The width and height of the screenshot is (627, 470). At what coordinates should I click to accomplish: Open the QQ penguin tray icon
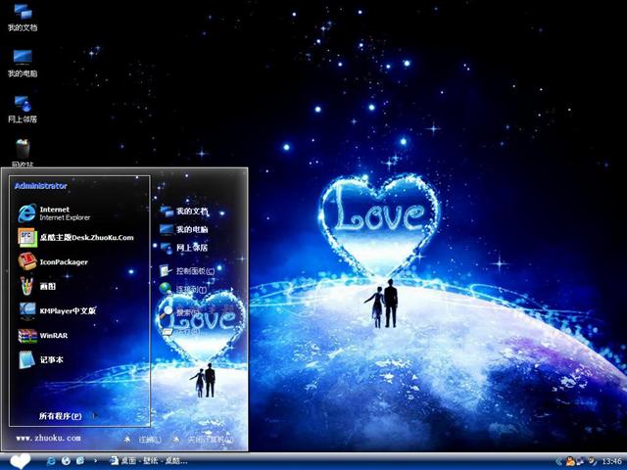pyautogui.click(x=569, y=461)
